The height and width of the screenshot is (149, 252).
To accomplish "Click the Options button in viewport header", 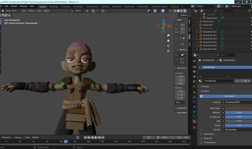I will point(183,15).
